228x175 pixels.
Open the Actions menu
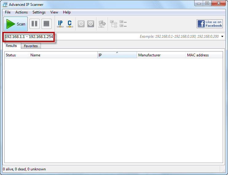pyautogui.click(x=22, y=12)
